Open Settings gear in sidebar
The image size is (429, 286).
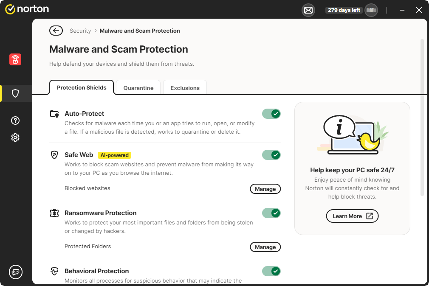point(15,137)
